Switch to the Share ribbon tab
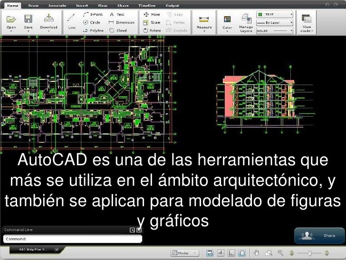346x260 pixels. point(123,6)
